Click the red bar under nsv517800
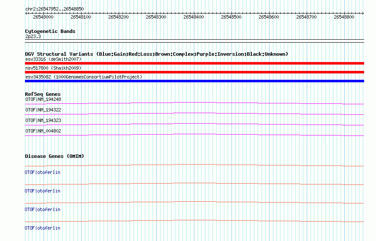Viewport: 376px width, 241px height. pos(194,72)
